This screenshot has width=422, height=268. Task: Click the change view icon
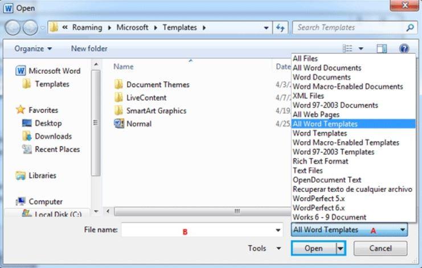pyautogui.click(x=347, y=48)
